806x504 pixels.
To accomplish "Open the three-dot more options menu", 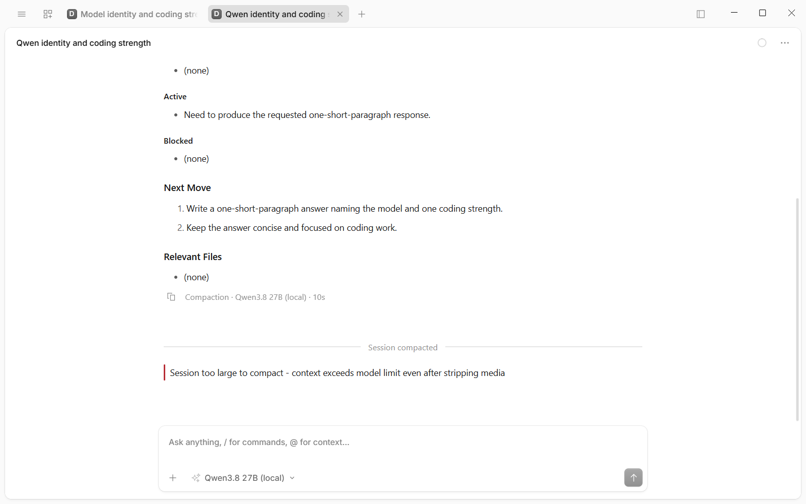I will 785,43.
